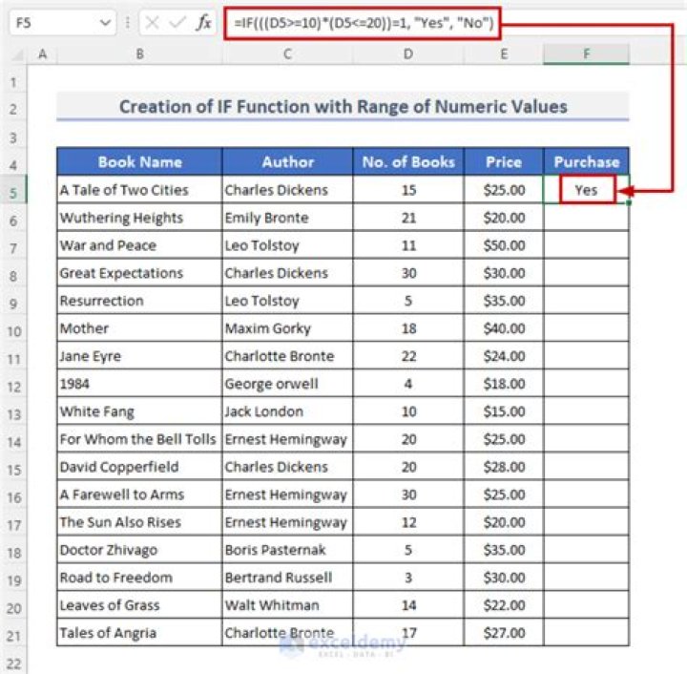The height and width of the screenshot is (674, 687).
Task: Select the cell 'A Farewell to Arms'
Action: coord(139,495)
